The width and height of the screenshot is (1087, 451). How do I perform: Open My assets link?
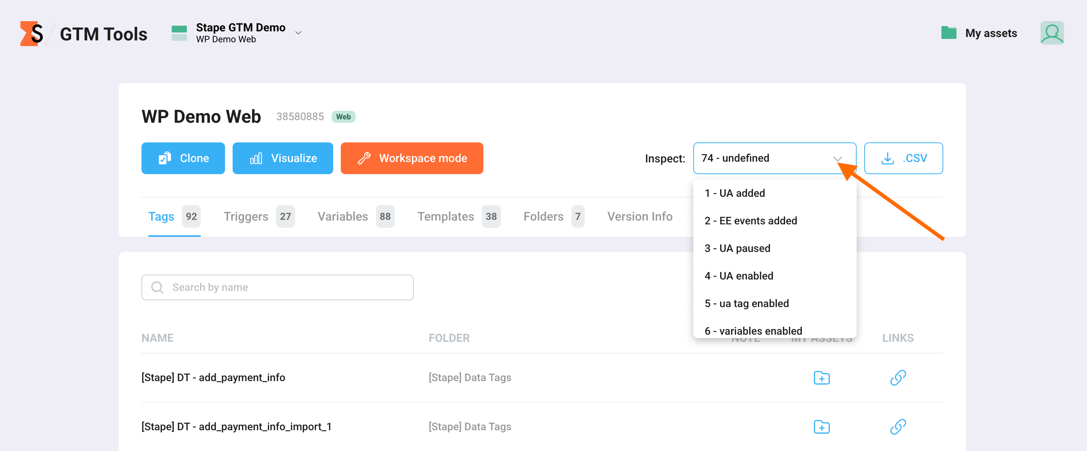(x=991, y=33)
